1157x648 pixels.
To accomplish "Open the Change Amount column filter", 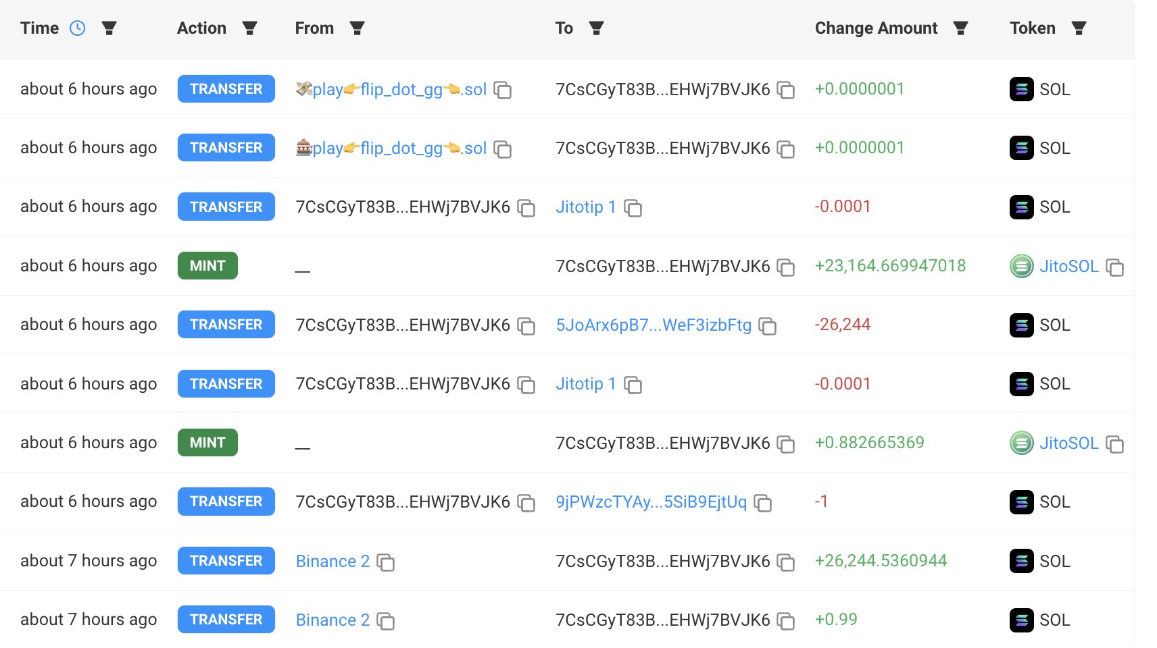I will click(x=960, y=28).
